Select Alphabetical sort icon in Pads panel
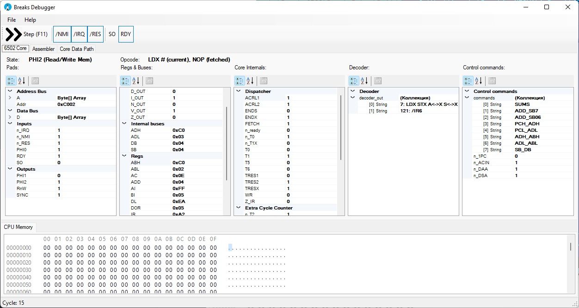The width and height of the screenshot is (579, 308). [x=22, y=81]
